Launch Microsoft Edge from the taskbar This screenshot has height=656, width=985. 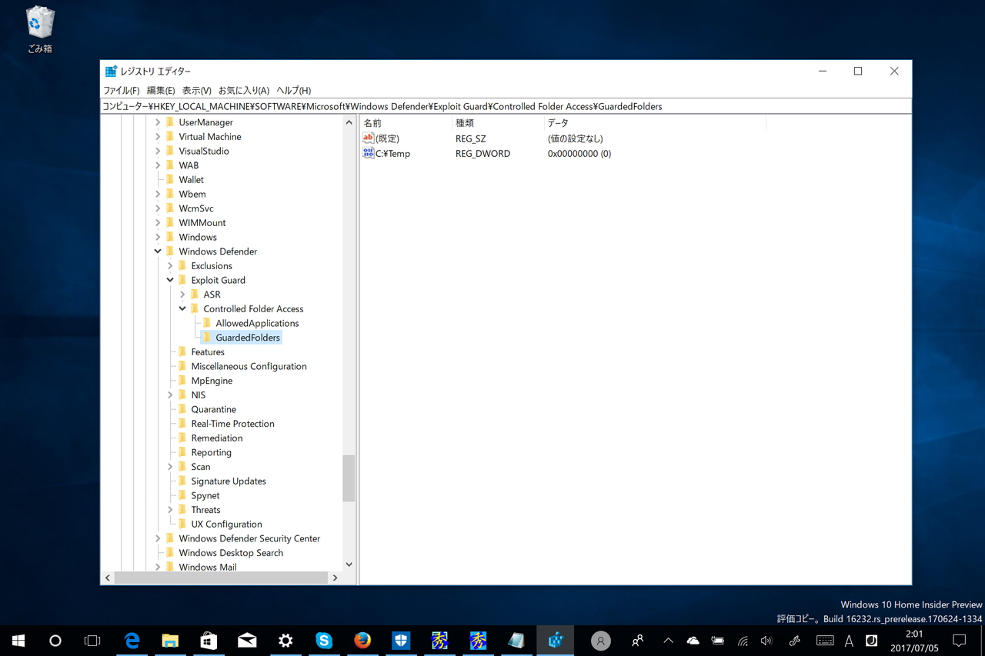[132, 641]
